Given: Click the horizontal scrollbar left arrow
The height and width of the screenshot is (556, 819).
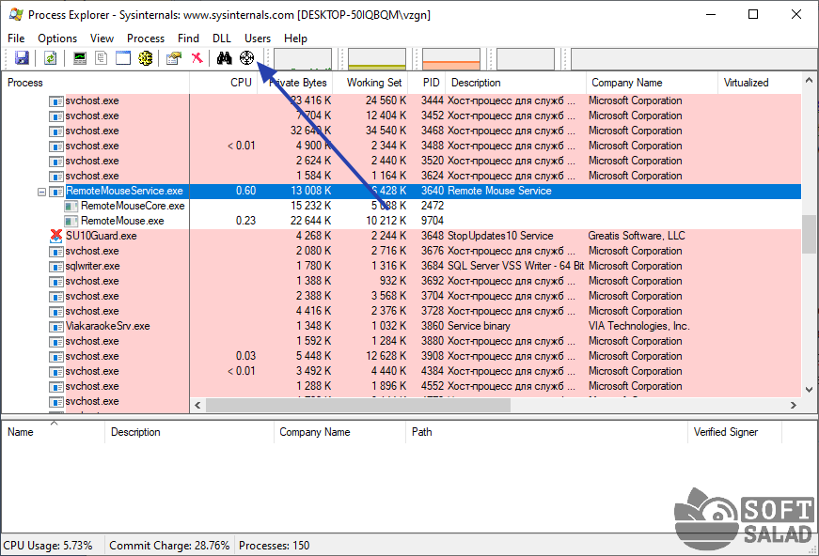Looking at the screenshot, I should point(197,406).
